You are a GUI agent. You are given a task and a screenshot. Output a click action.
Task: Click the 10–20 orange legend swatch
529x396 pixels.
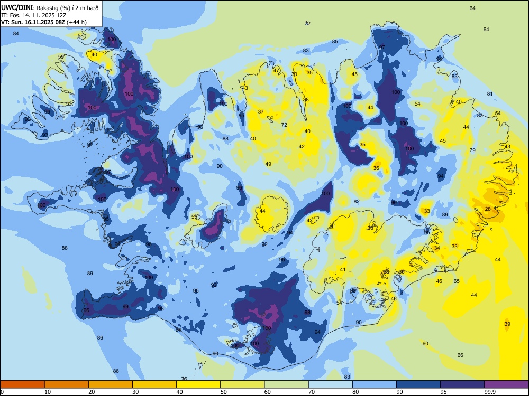pos(67,384)
